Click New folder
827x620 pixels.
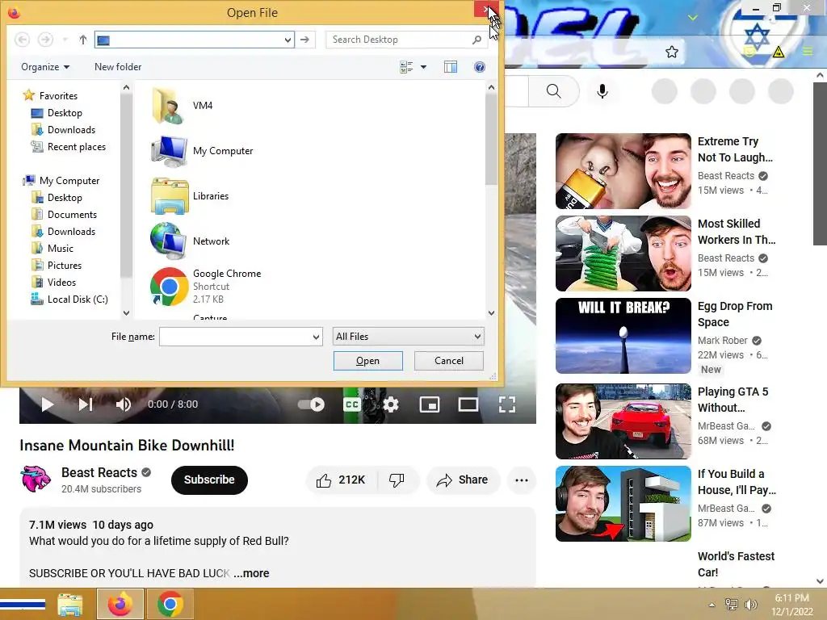coord(118,67)
